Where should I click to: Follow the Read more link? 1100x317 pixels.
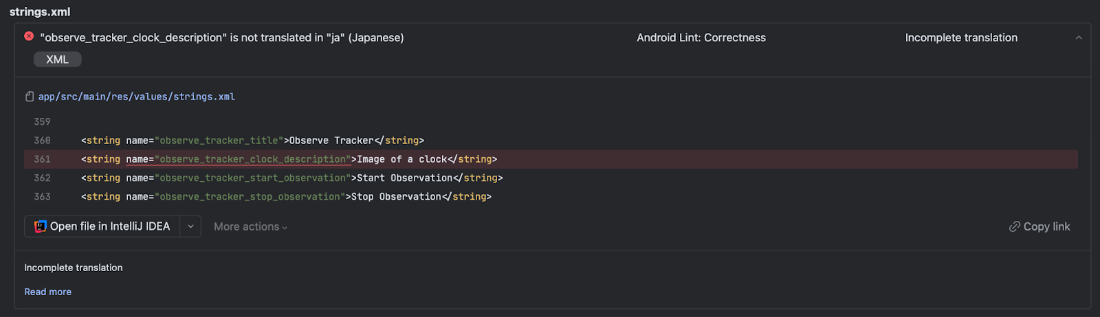point(48,292)
